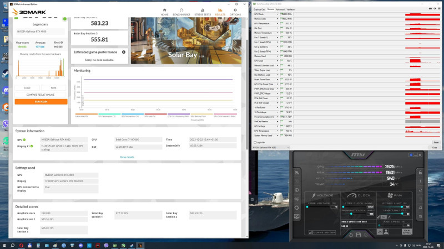Click 3DMark icon in taskbar

[140, 246]
